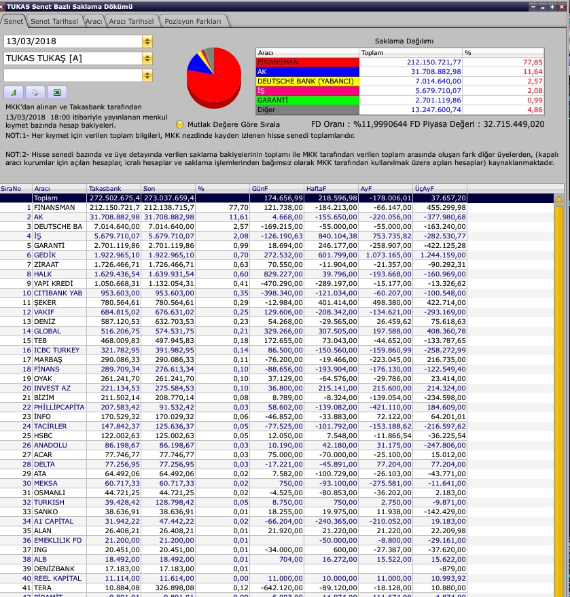Select the ICBC TURKEY row
This screenshot has width=570, height=597.
coord(277,350)
